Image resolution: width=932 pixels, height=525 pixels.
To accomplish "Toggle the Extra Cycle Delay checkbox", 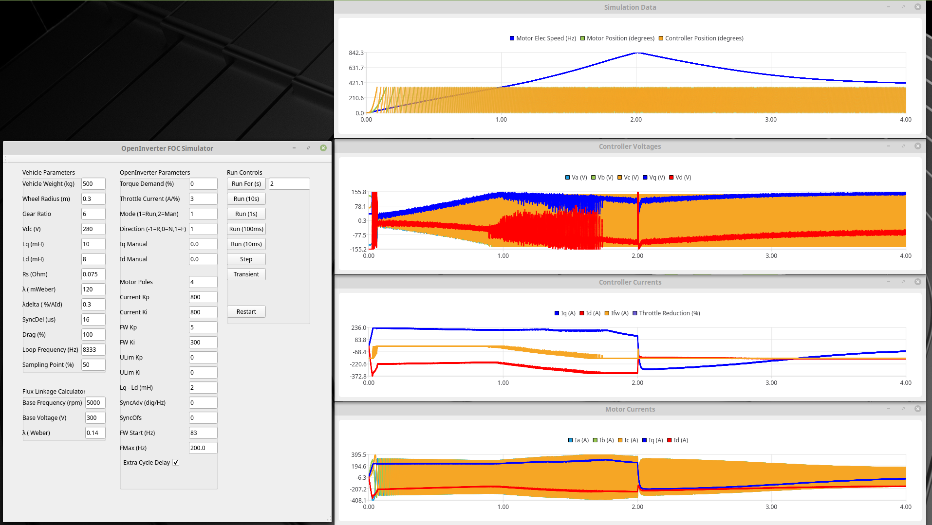I will (x=176, y=463).
